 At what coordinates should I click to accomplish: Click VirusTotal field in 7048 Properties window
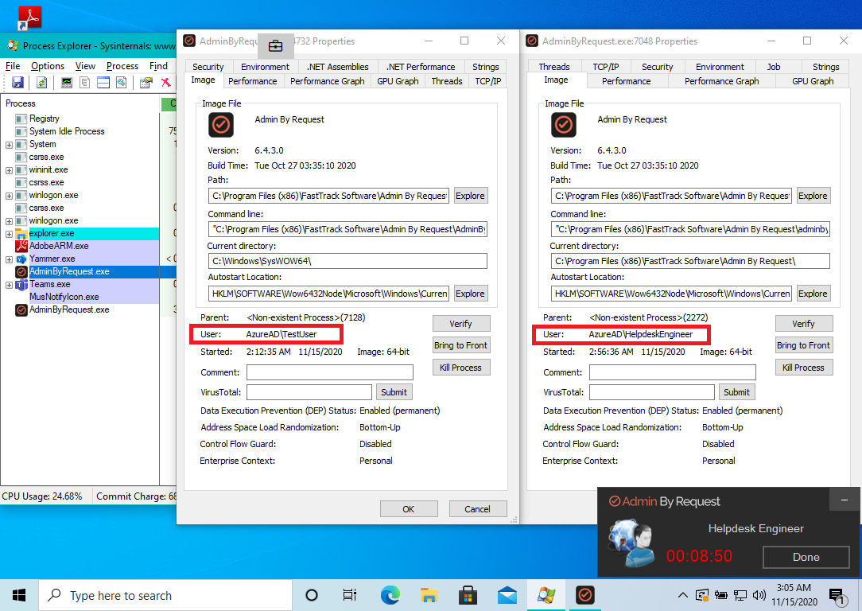tap(651, 392)
